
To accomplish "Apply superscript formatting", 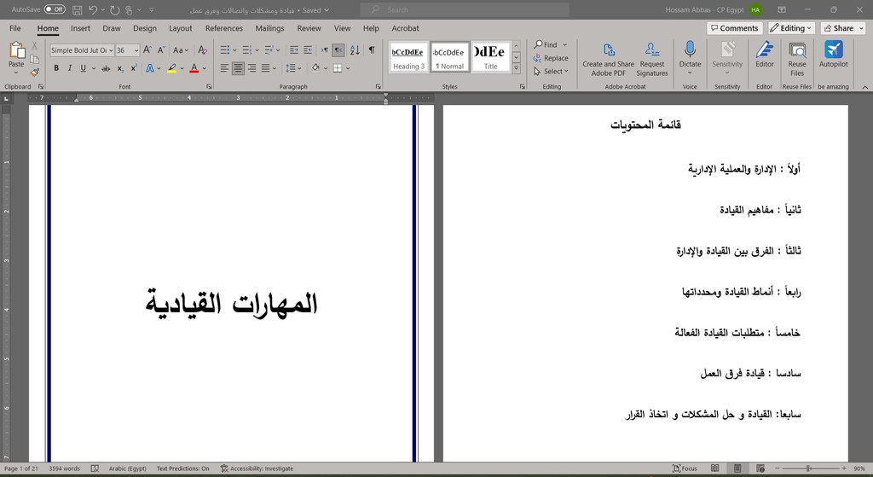I will [134, 68].
